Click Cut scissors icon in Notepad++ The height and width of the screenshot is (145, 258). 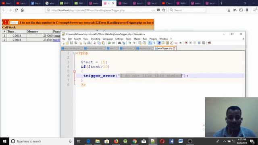coord(95,43)
